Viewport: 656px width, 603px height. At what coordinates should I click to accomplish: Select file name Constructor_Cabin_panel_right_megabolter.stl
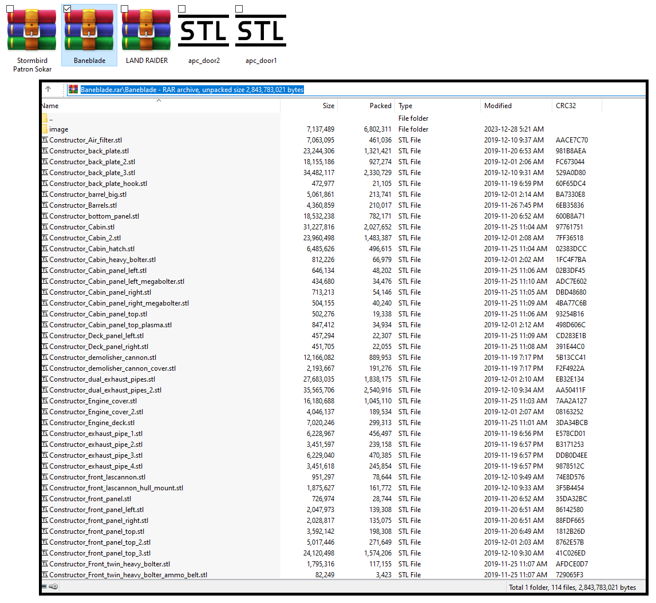[x=119, y=303]
